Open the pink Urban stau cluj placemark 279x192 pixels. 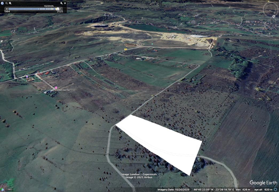[56, 88]
